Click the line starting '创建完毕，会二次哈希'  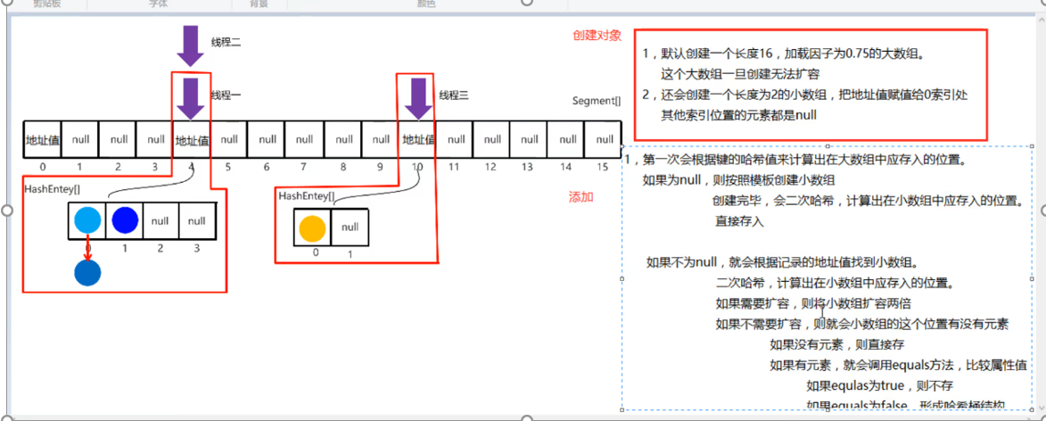tap(868, 200)
